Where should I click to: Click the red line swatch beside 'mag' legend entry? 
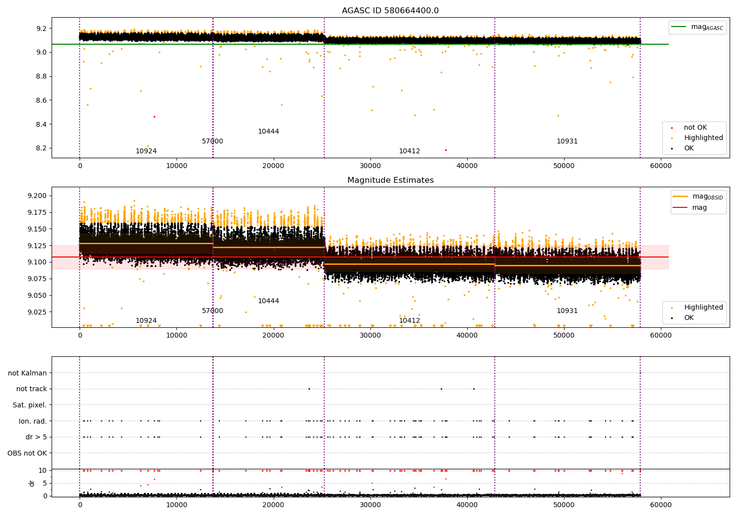680,208
